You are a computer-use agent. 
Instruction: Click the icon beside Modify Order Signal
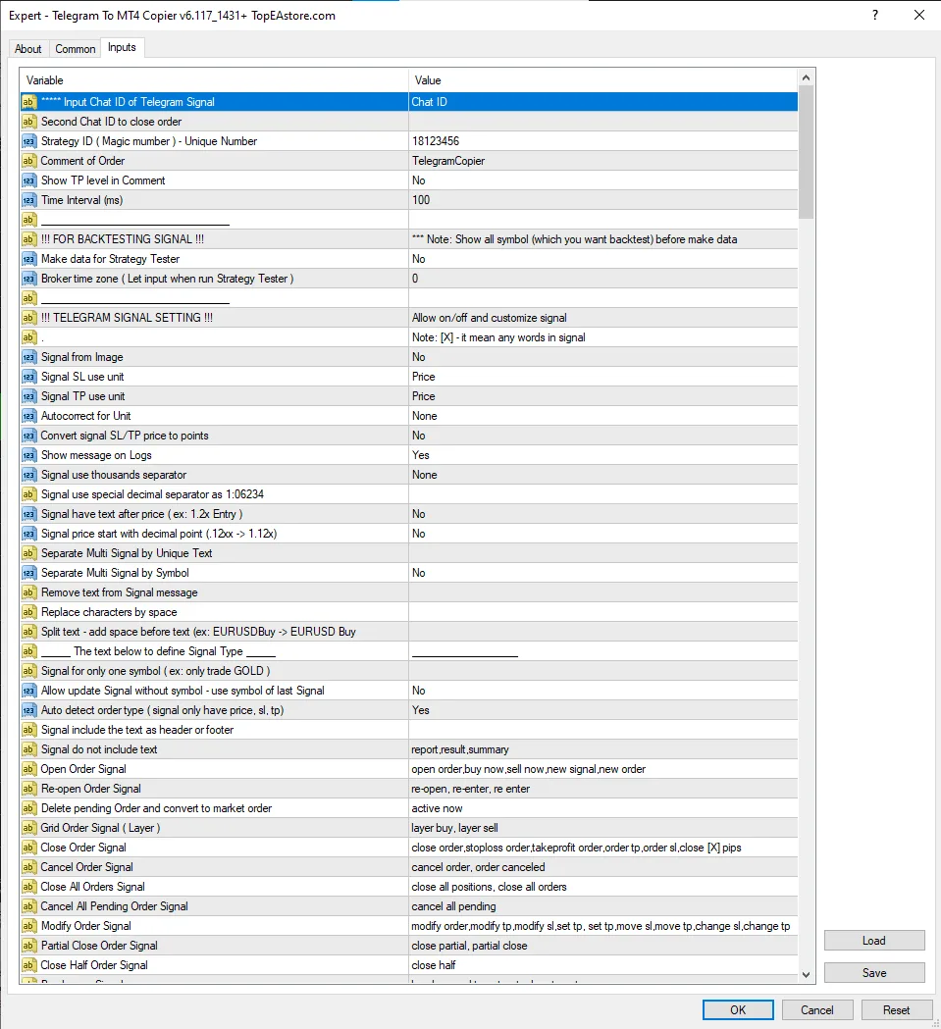28,926
